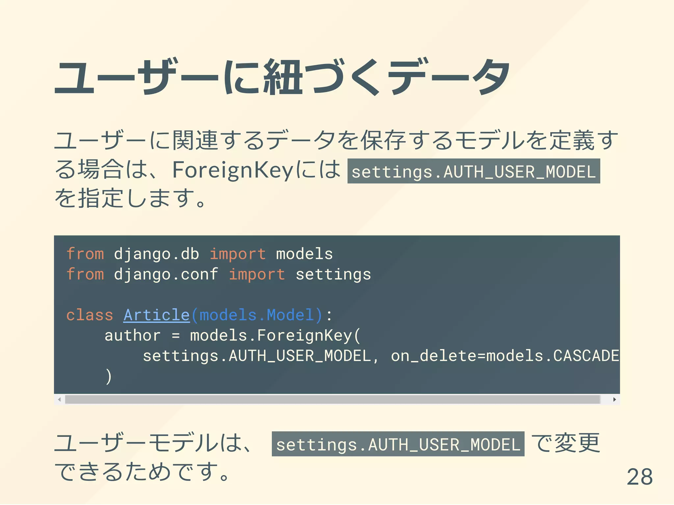Click the line 'from django.db import models'
Screen dimensions: 674x505
tap(199, 254)
